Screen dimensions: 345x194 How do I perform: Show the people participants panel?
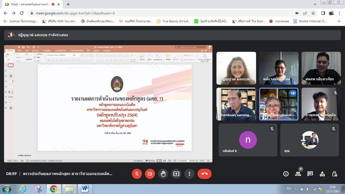[298, 174]
